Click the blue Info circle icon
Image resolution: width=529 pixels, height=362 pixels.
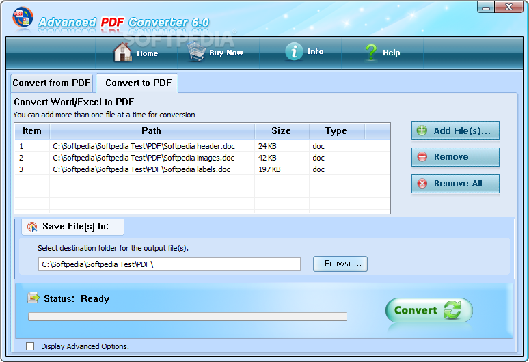294,52
